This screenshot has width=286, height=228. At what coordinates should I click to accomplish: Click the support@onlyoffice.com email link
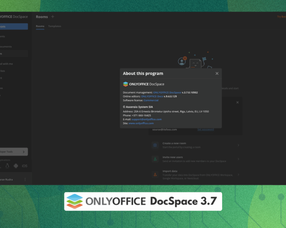coord(146,119)
